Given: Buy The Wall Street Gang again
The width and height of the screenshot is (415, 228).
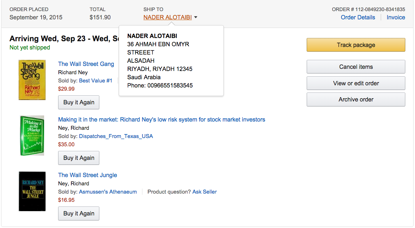Looking at the screenshot, I should pyautogui.click(x=79, y=102).
